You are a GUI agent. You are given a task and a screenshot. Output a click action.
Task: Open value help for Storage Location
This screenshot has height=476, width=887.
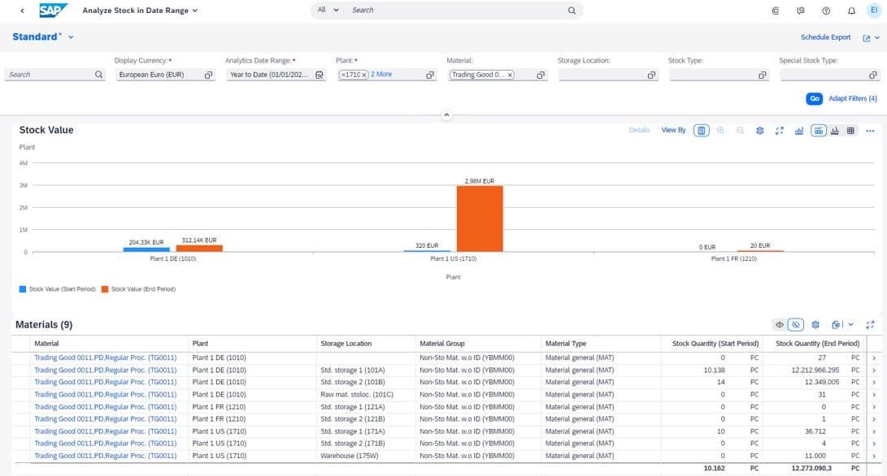(x=652, y=75)
